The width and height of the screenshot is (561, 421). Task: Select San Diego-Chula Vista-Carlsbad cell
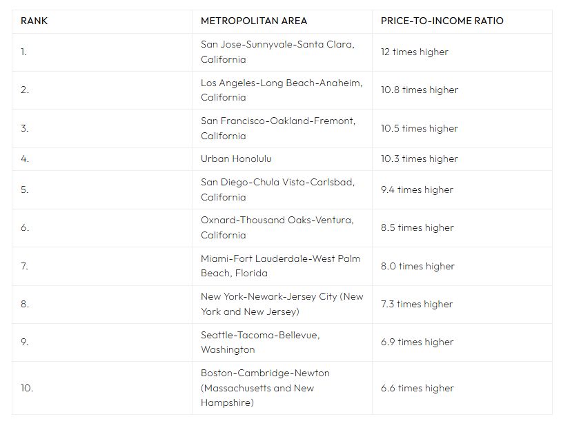[282, 189]
